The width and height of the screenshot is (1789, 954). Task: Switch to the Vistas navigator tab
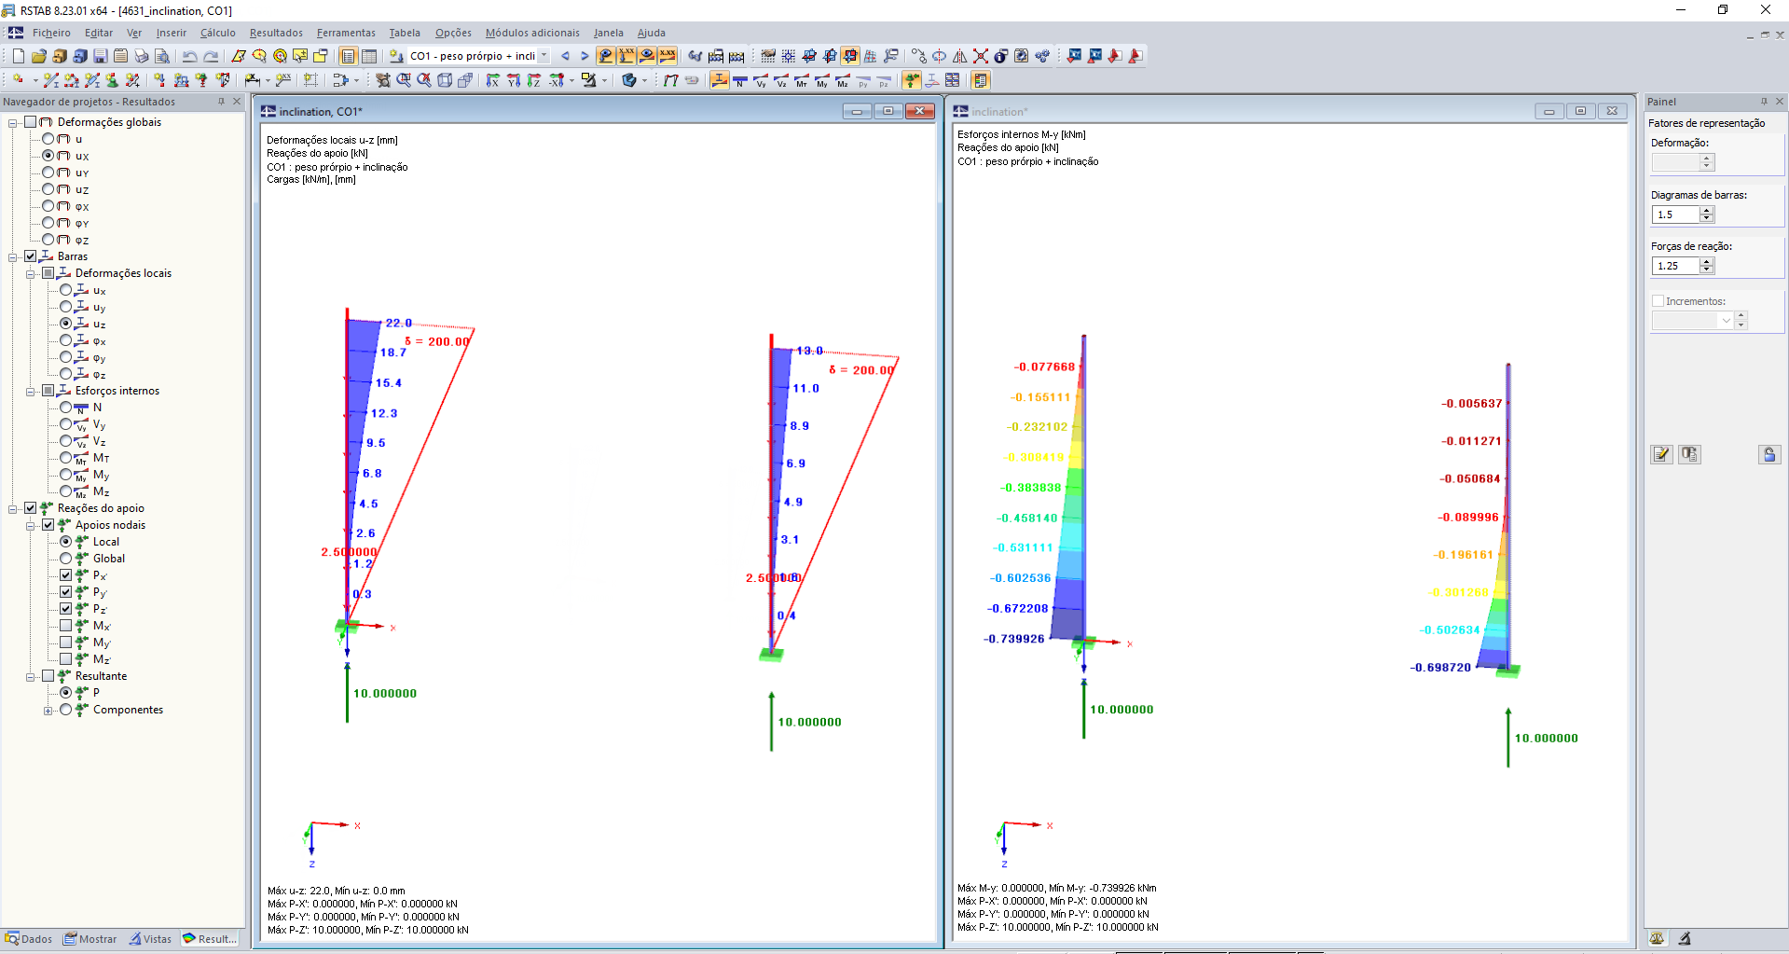[151, 939]
